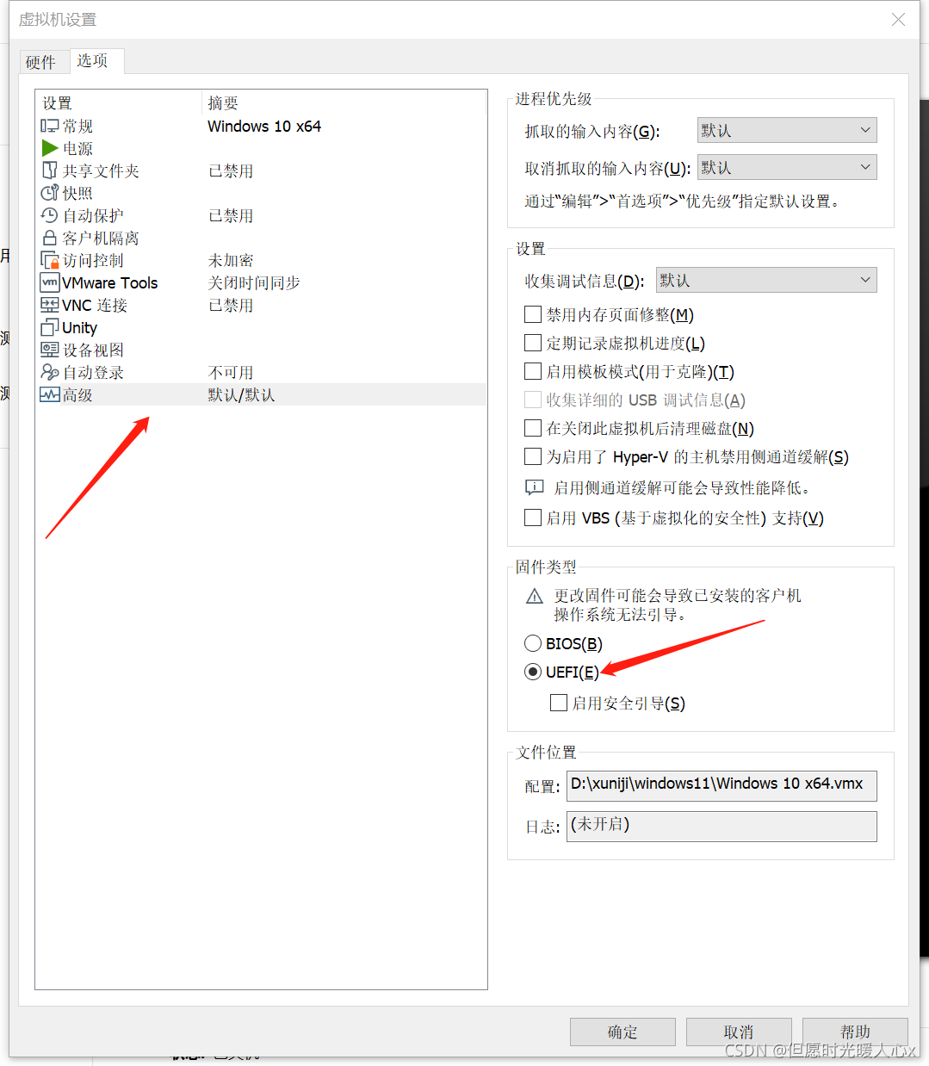
Task: Select the 高级 settings row
Action: [262, 394]
